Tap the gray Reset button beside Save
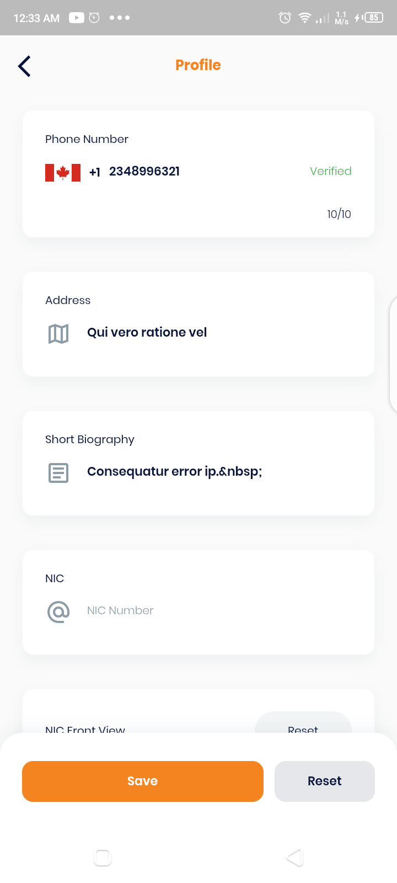 325,781
